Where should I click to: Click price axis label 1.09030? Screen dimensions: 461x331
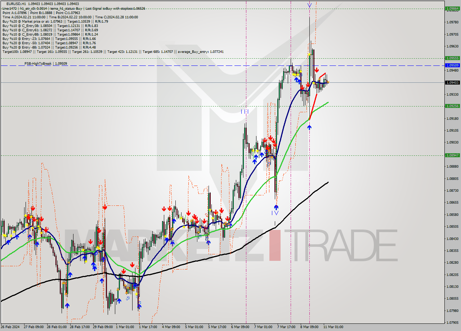452,142
